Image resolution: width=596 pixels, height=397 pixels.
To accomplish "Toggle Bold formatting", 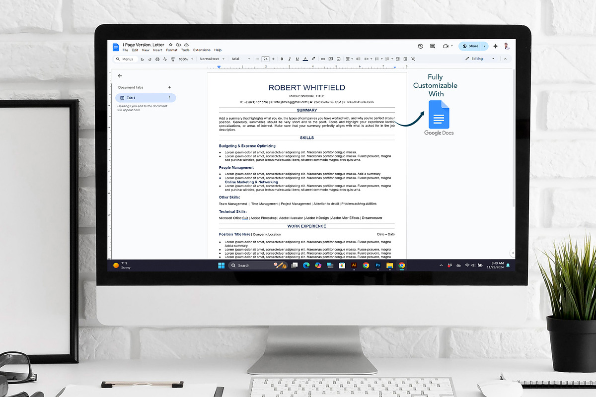I will point(282,59).
